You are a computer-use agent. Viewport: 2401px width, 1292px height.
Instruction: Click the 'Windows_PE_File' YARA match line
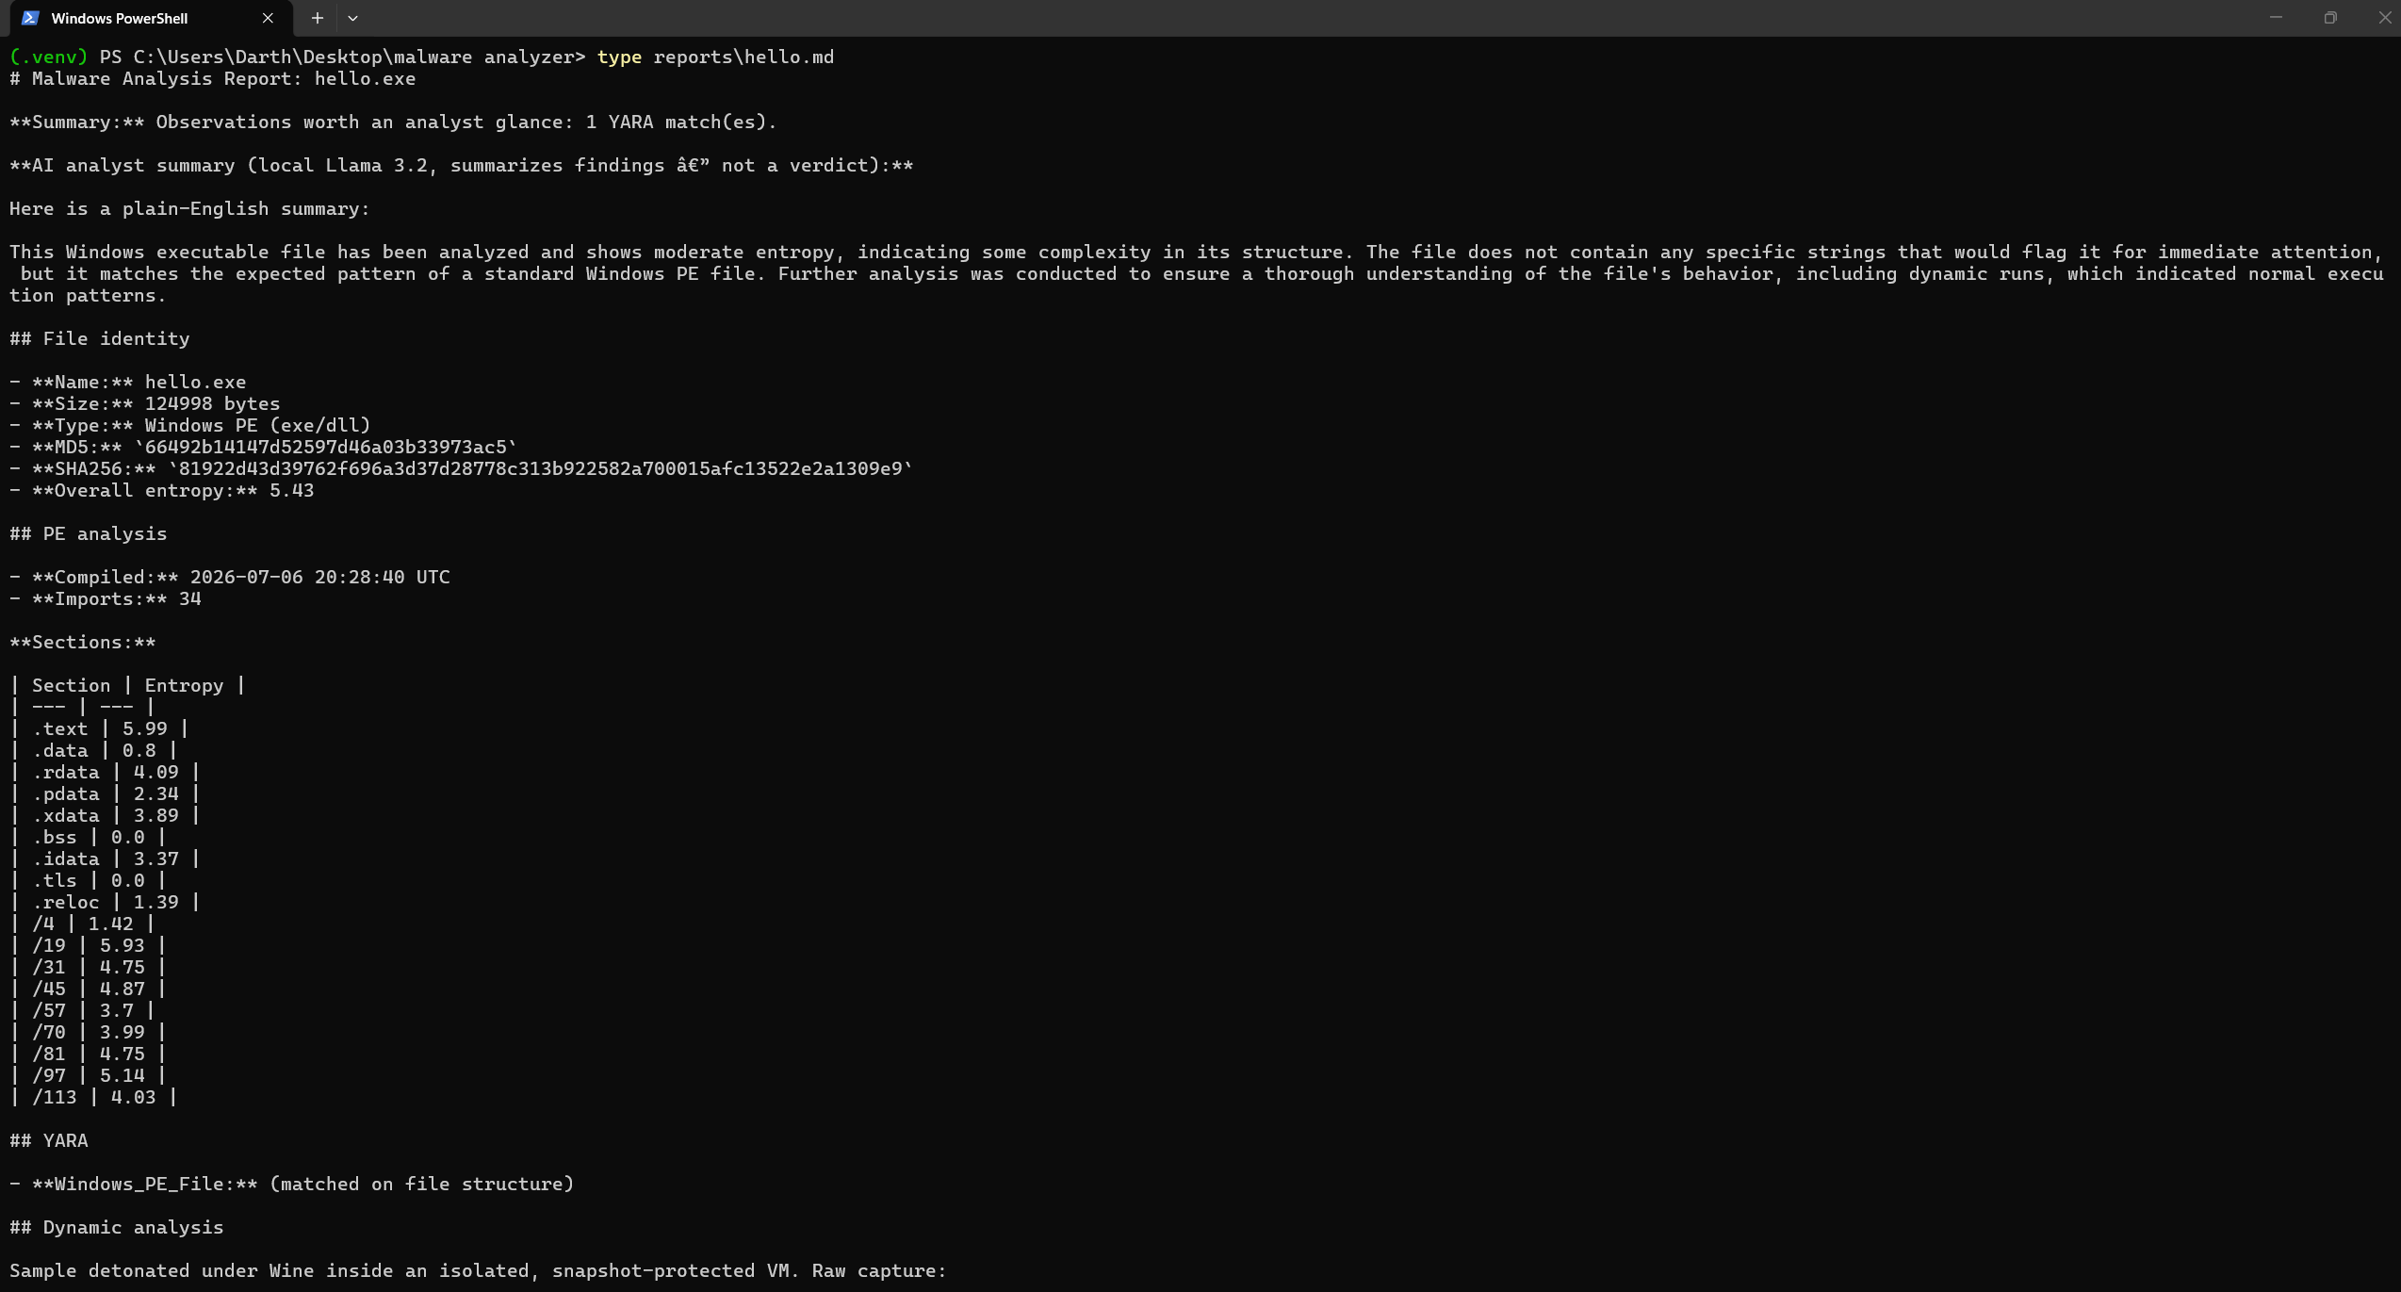[x=292, y=1185]
